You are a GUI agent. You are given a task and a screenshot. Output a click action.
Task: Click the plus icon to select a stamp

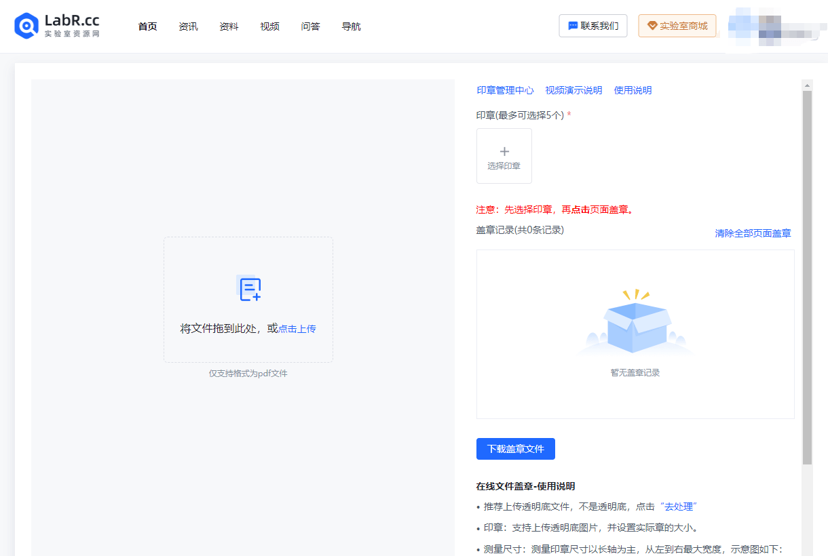pos(504,151)
